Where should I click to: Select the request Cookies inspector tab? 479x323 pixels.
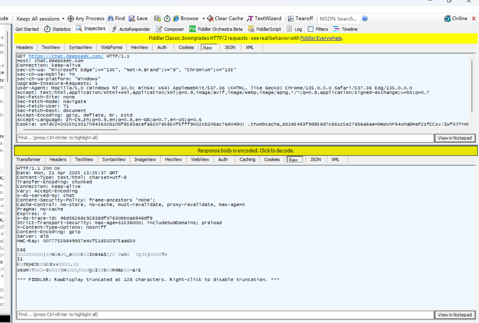point(186,47)
